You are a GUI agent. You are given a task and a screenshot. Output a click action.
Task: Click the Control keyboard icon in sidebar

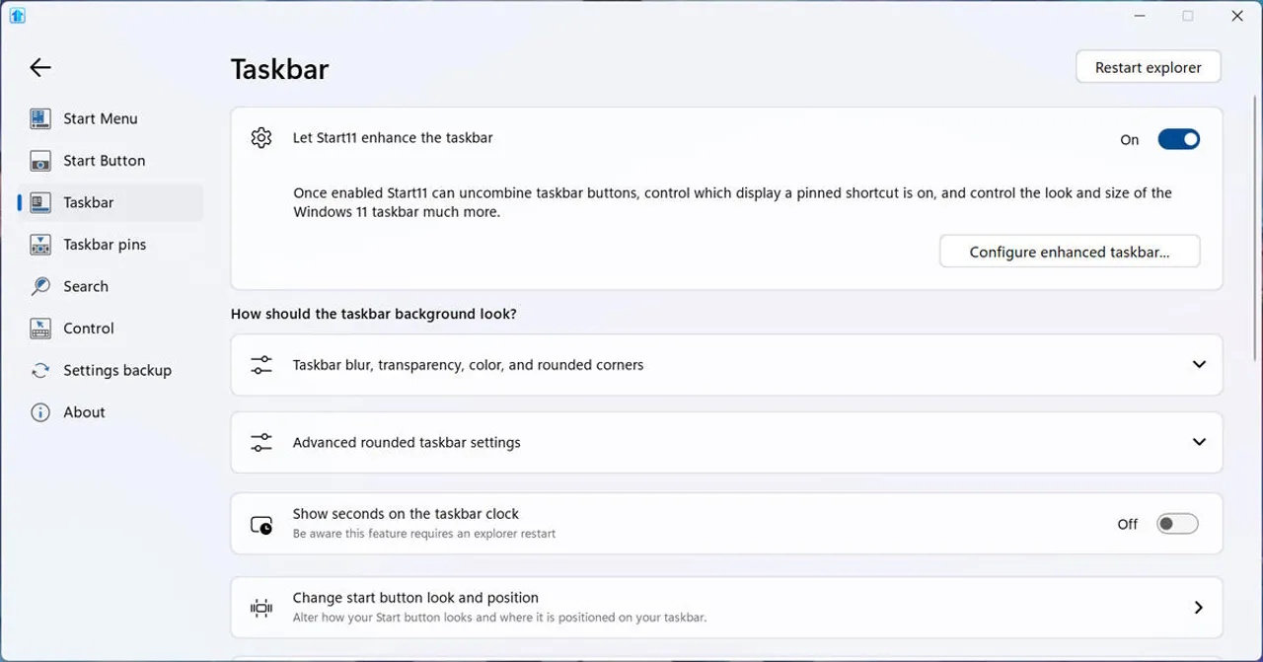pos(39,329)
